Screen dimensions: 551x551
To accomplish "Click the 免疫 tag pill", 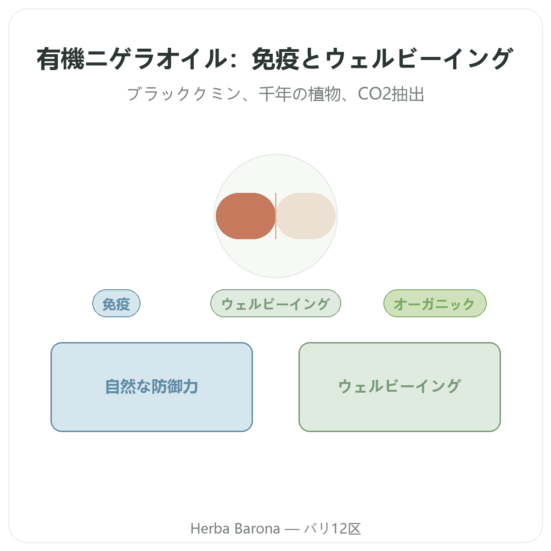I will pos(116,304).
